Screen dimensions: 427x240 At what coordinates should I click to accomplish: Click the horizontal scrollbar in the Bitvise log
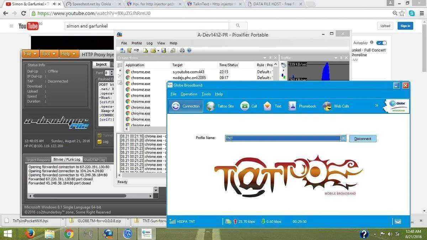[80, 196]
